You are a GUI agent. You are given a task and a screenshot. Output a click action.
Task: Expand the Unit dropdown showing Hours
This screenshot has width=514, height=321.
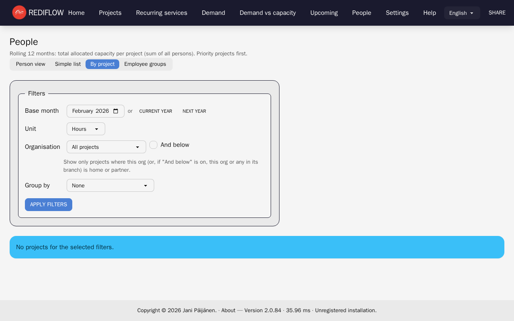coord(86,129)
